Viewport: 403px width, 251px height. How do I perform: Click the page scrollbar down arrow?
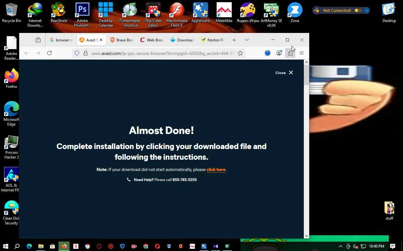pyautogui.click(x=306, y=236)
